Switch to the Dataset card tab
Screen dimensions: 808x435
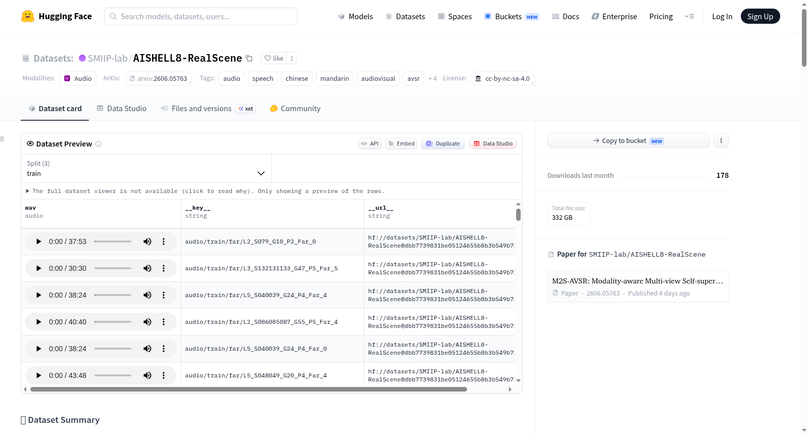(x=55, y=109)
